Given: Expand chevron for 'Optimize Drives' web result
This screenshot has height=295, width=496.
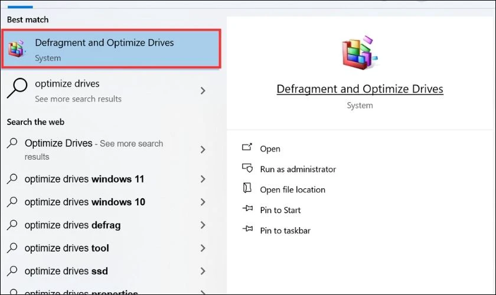Looking at the screenshot, I should (203, 149).
